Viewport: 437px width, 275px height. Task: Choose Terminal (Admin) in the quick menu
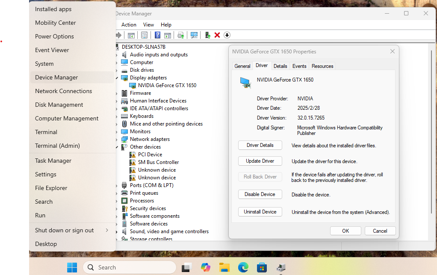click(72, 146)
